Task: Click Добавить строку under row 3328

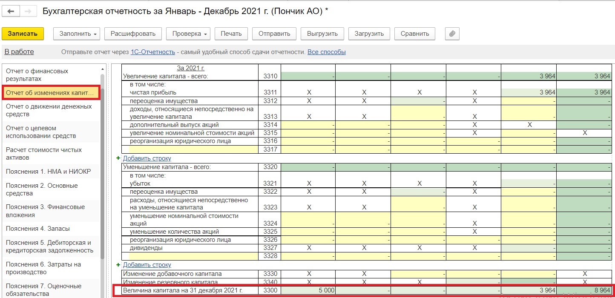Action: point(147,265)
